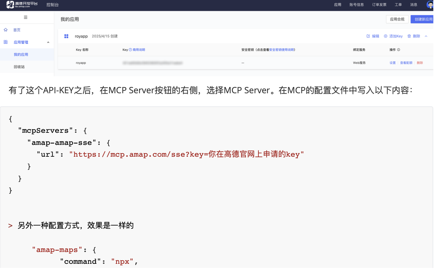434x269 pixels.
Task: Click the user avatar icon
Action: [430, 5]
